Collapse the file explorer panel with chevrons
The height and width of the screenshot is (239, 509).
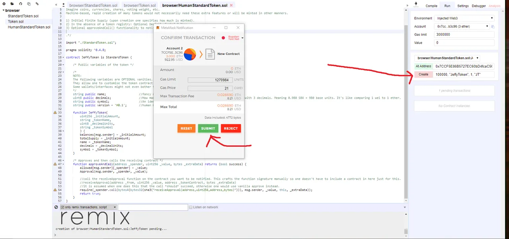click(x=56, y=4)
